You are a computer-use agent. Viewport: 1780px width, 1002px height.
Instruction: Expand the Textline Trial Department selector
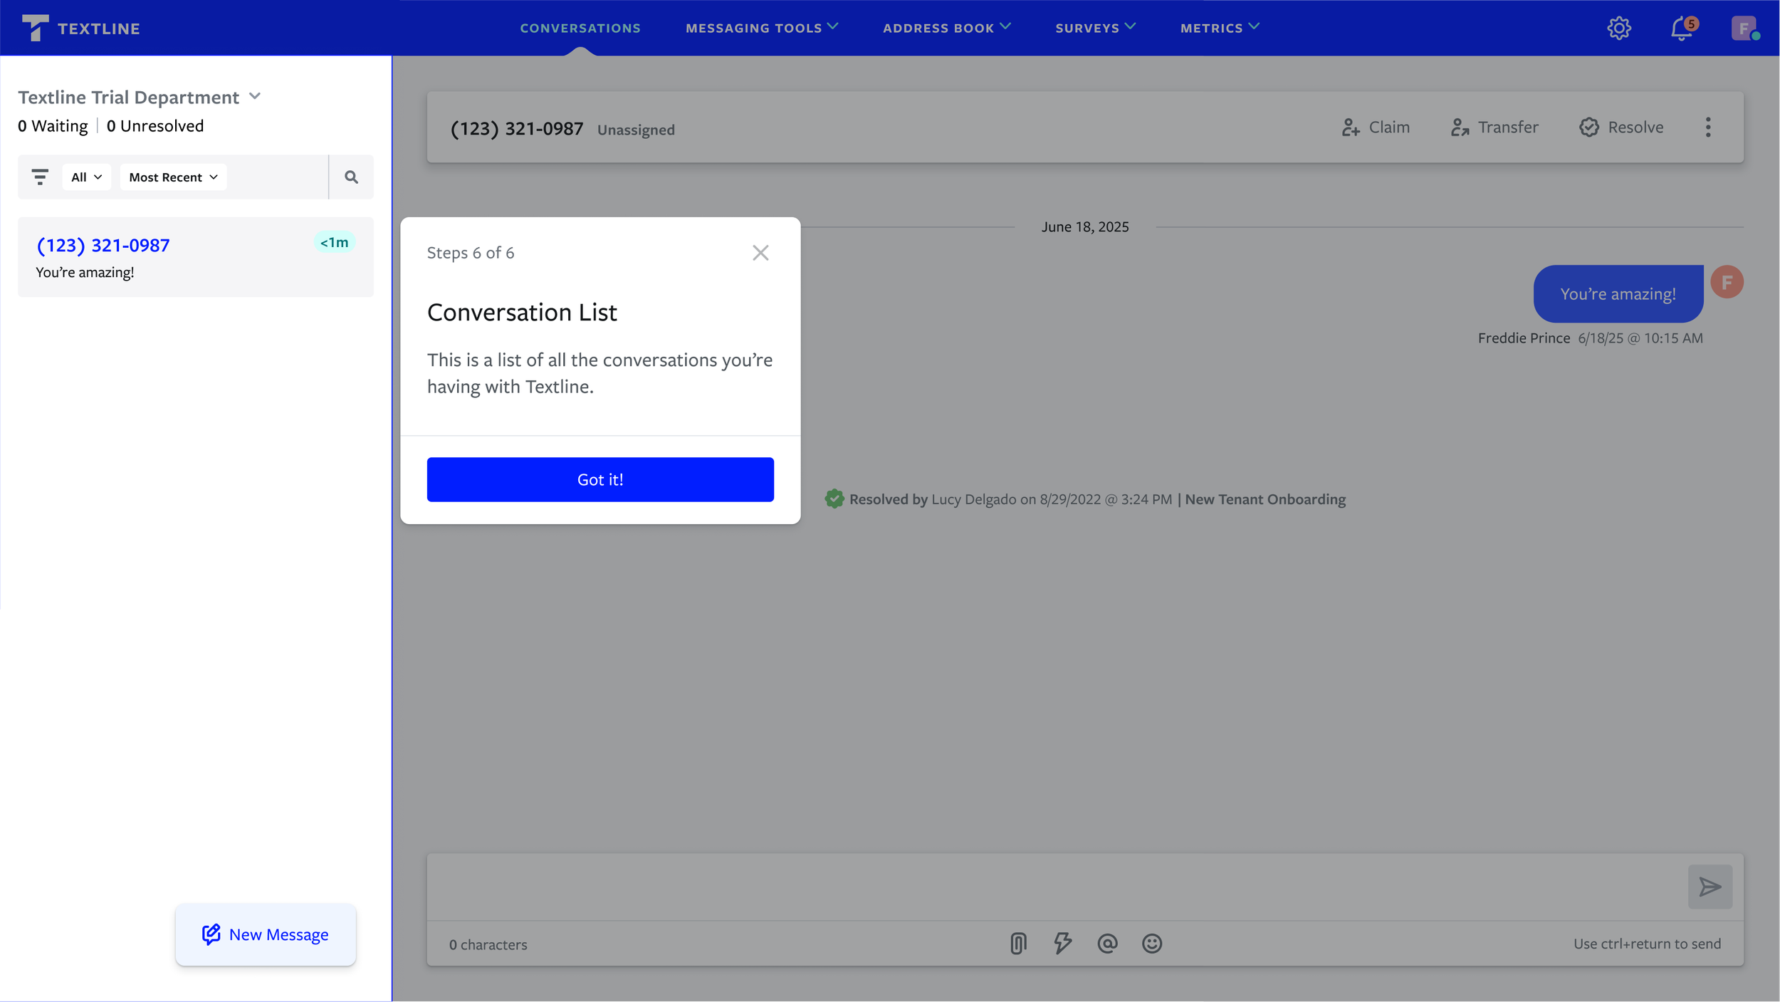click(140, 97)
